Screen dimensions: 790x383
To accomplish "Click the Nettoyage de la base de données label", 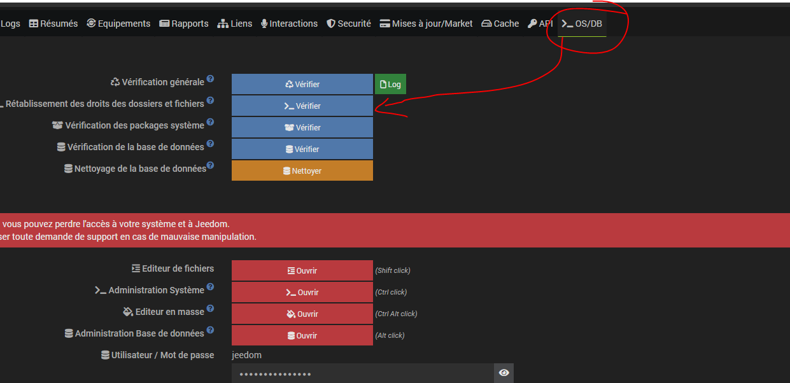I will [140, 169].
